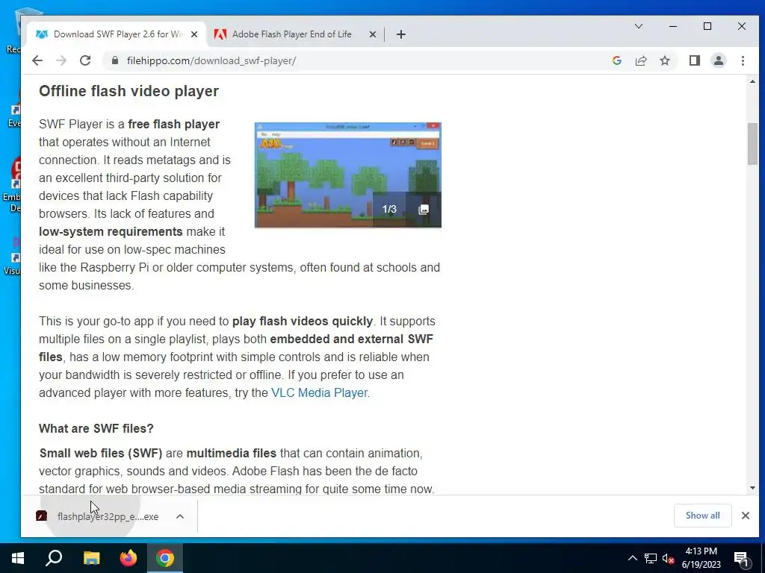Click the What are SWF files? heading
The image size is (765, 573).
(96, 428)
